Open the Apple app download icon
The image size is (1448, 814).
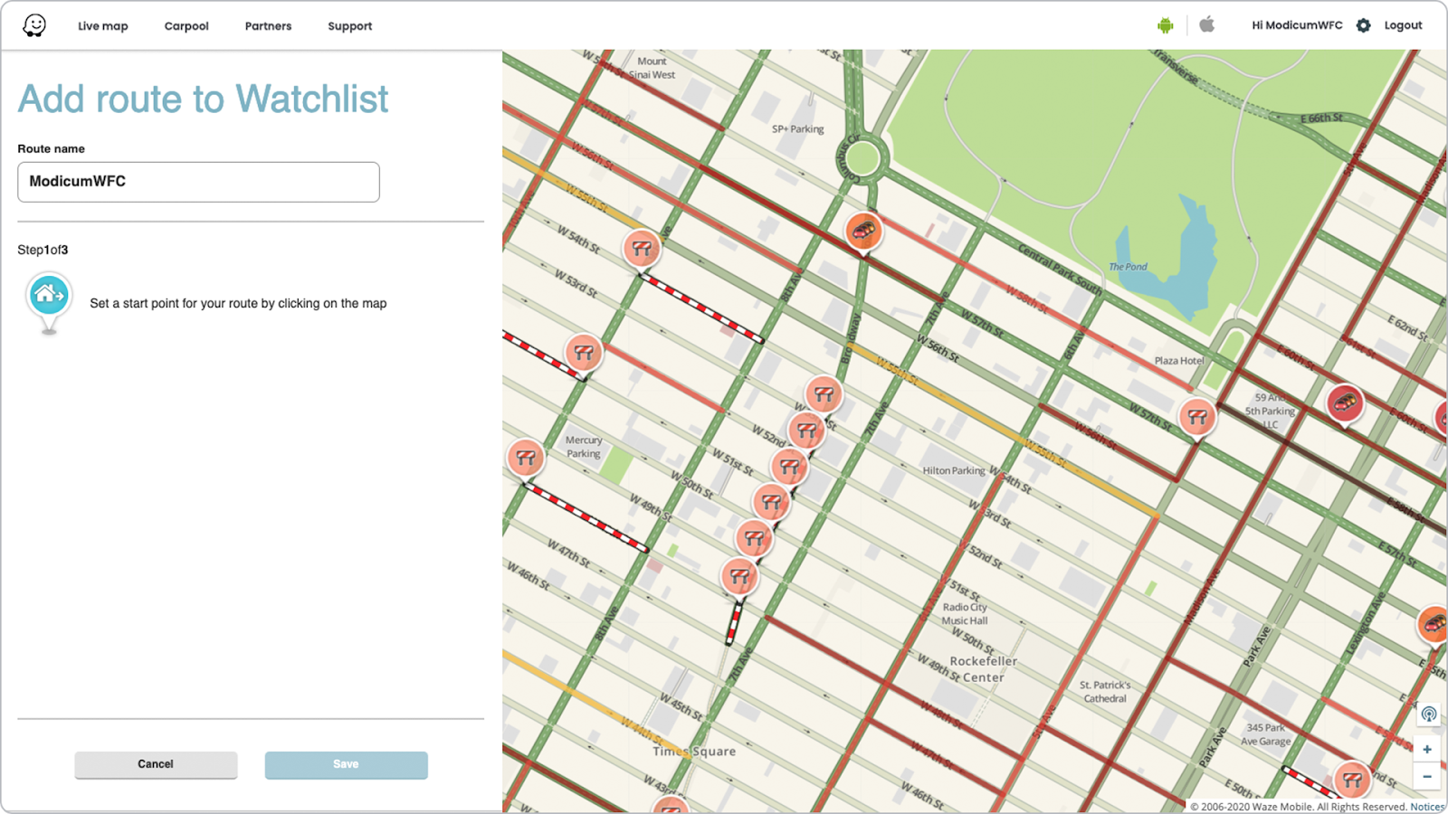[x=1206, y=24]
